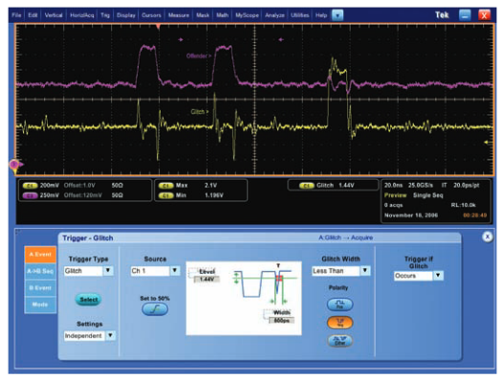Select either polarity button
Screen dimensions: 502x379
pyautogui.click(x=340, y=341)
